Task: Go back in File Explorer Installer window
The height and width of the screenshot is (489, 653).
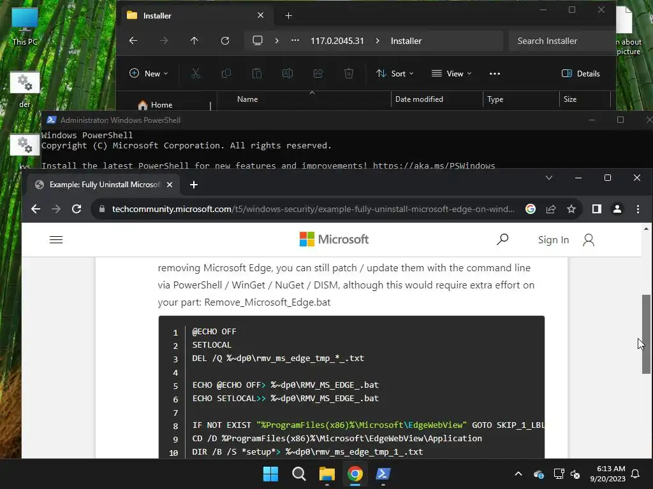Action: tap(133, 41)
